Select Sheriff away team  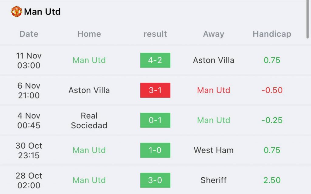[214, 180]
